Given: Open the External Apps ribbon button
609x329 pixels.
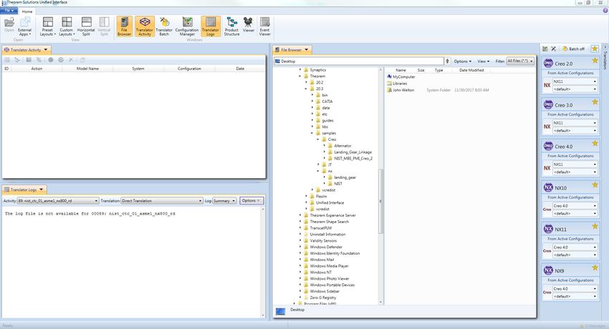Looking at the screenshot, I should coord(25,26).
